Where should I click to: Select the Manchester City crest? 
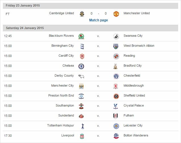tap(81, 86)
